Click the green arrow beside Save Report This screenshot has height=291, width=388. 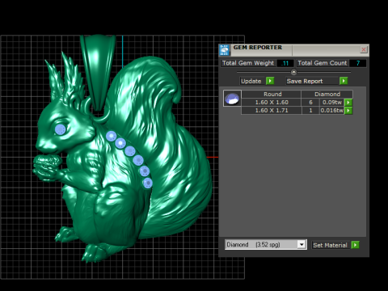point(344,81)
